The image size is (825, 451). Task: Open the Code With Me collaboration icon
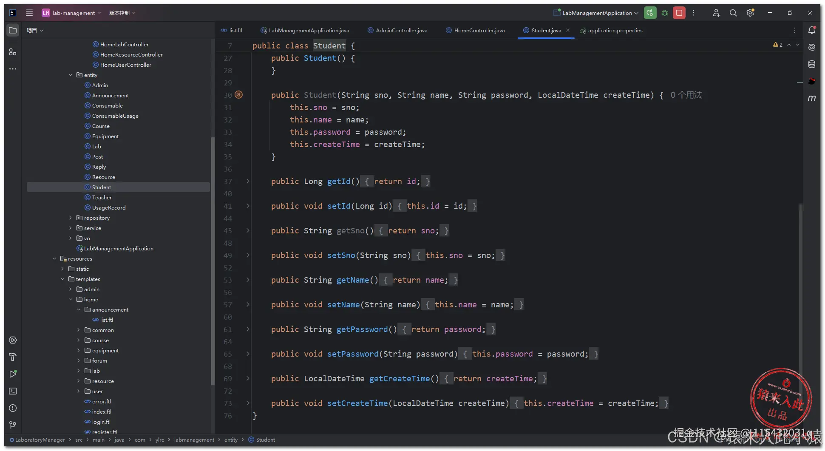pos(716,13)
